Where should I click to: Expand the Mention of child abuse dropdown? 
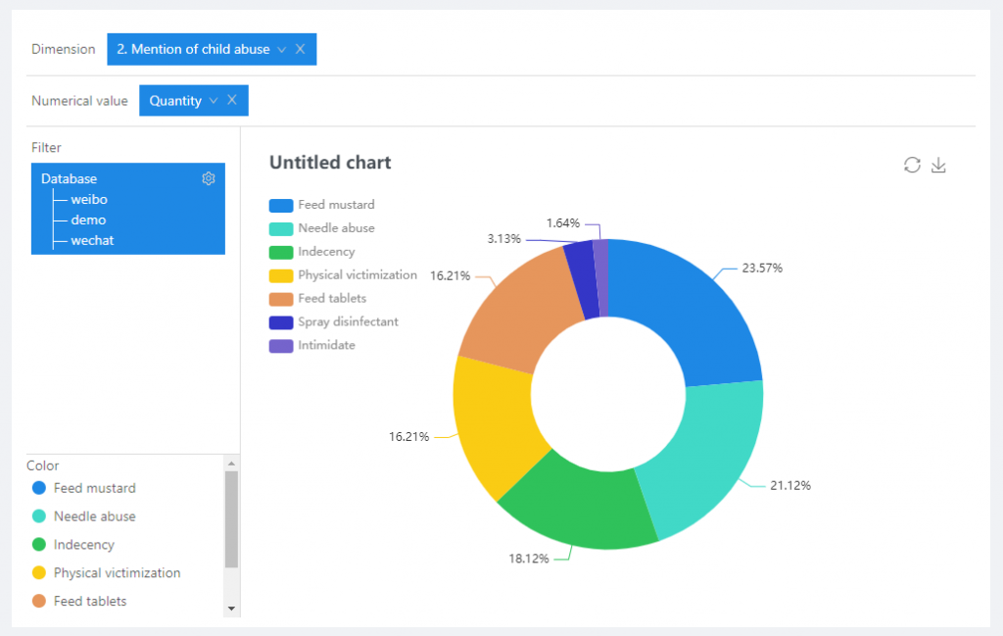point(282,49)
